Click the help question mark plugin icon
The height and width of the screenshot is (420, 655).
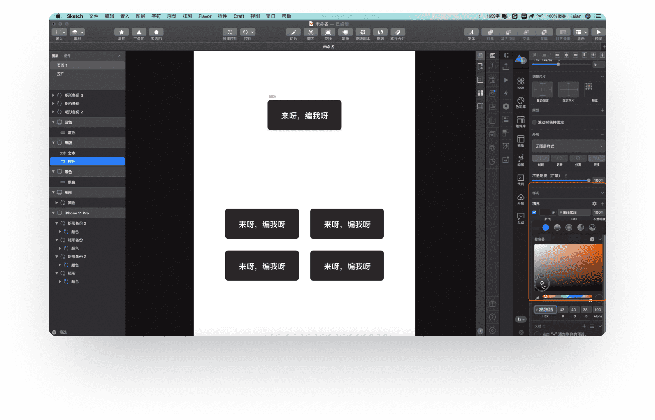coord(492,317)
